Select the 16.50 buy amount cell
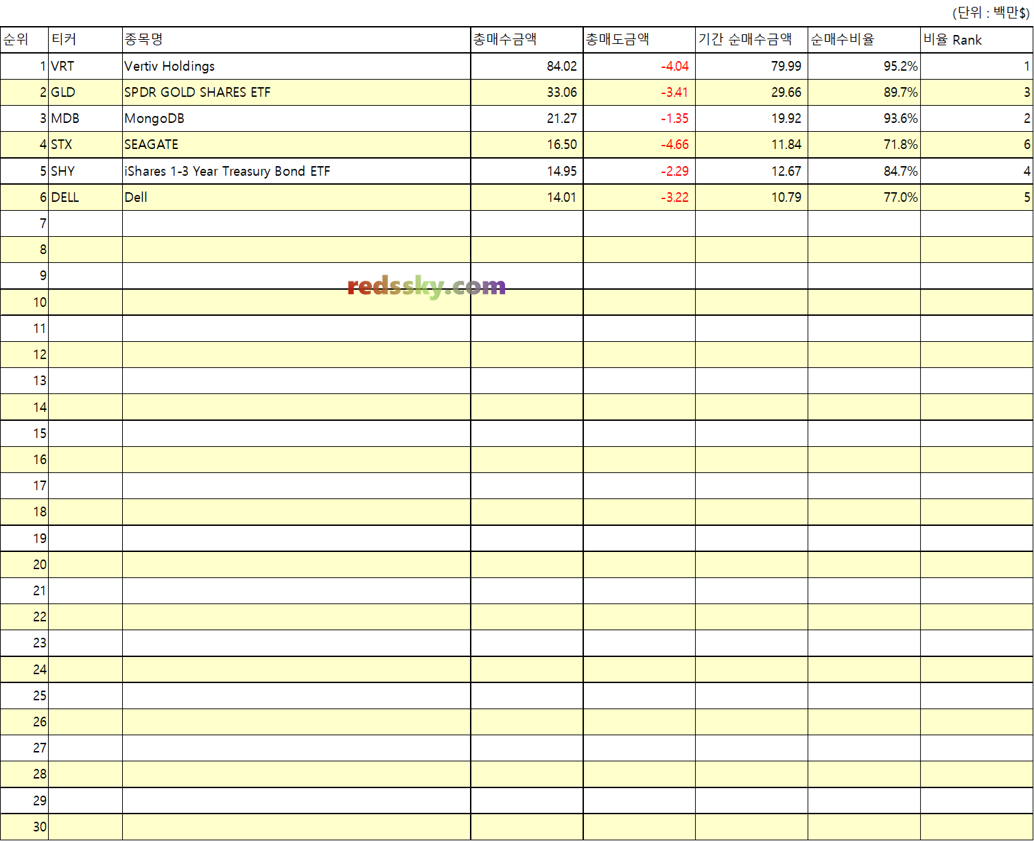The width and height of the screenshot is (1034, 841). pos(527,145)
